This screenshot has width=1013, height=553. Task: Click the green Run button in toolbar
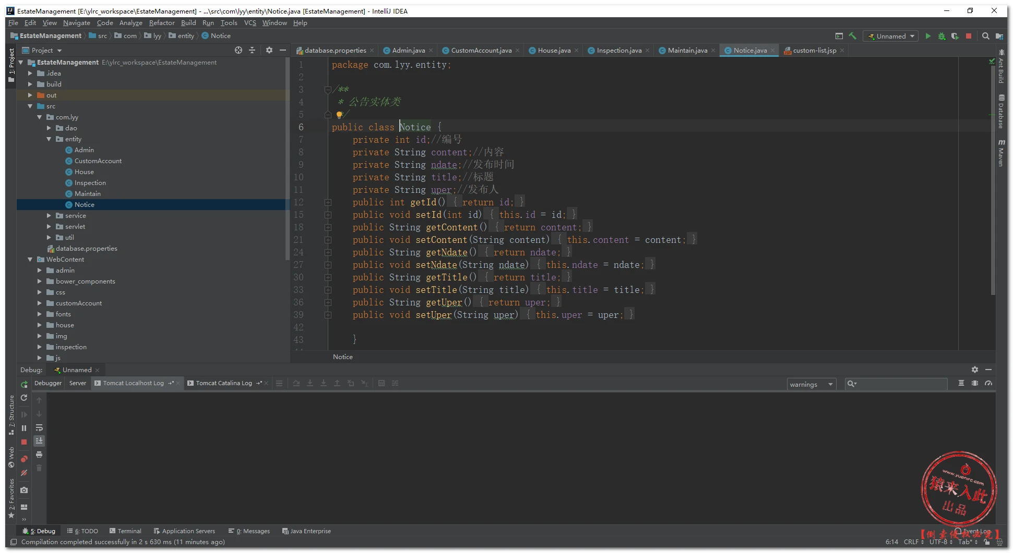(x=928, y=36)
